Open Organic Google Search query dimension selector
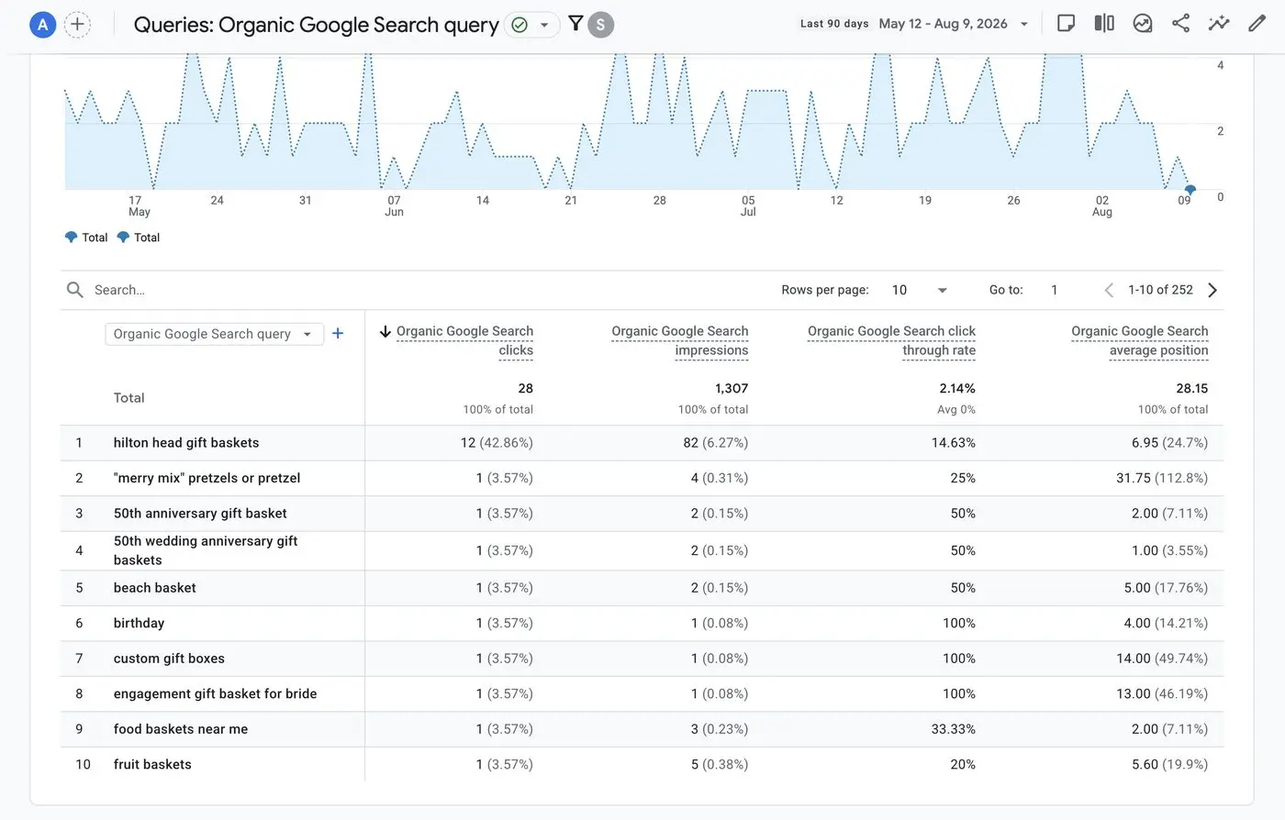This screenshot has height=820, width=1285. point(214,334)
